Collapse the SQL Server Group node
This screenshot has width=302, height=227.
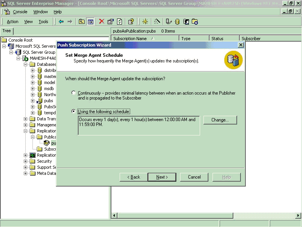click(11, 52)
